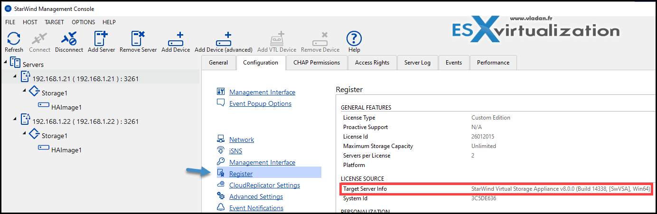Open the Advanced Settings link
This screenshot has height=214, width=657.
point(256,196)
